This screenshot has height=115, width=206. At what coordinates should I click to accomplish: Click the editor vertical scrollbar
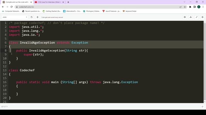coord(205,61)
